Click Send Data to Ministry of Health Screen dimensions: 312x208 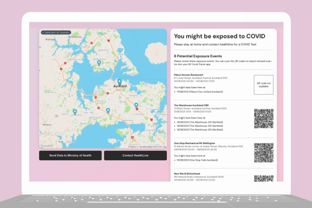[x=70, y=155]
